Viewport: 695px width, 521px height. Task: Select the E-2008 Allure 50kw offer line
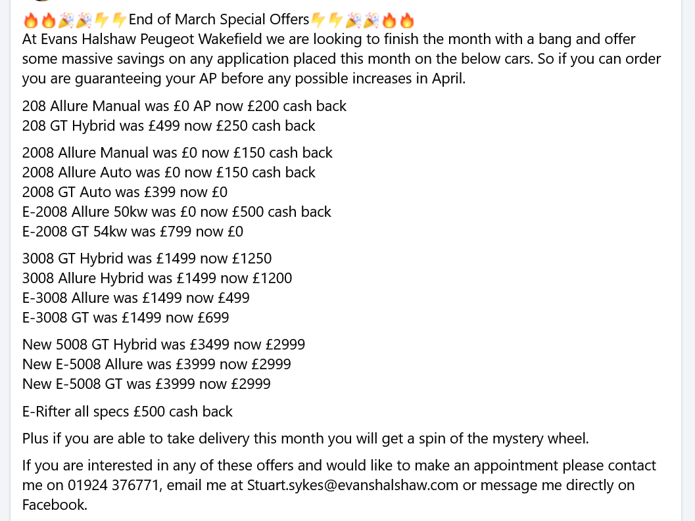(176, 212)
